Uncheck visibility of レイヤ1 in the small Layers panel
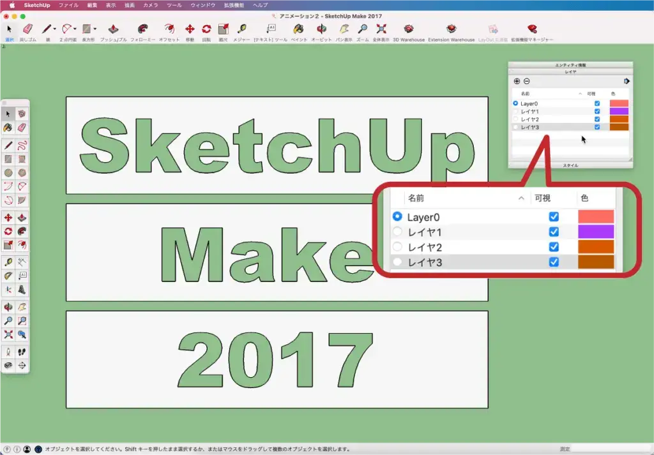The width and height of the screenshot is (654, 455). click(597, 111)
